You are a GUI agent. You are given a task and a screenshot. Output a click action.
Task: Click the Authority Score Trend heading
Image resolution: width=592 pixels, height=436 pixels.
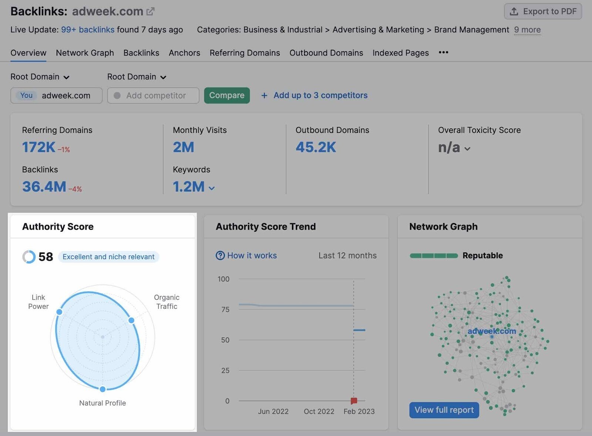[x=266, y=227]
